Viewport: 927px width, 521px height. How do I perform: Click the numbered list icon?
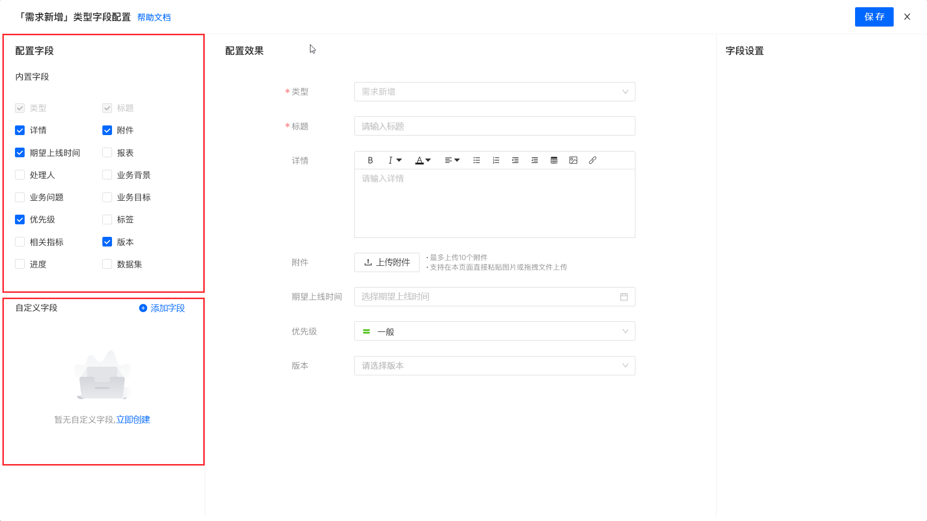pyautogui.click(x=496, y=160)
